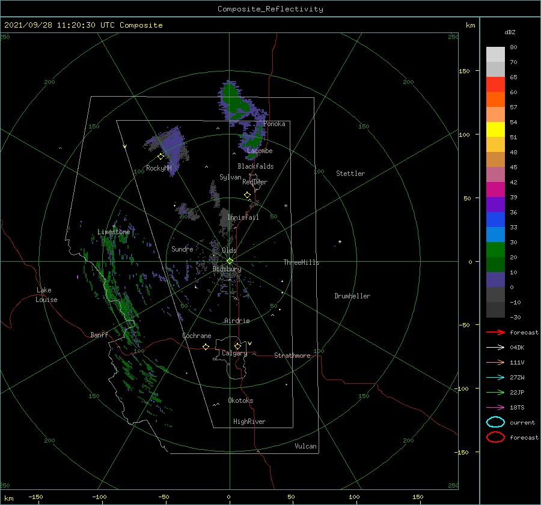This screenshot has width=541, height=505.
Task: Click the red forecast ellipse icon
Action: coord(495,437)
